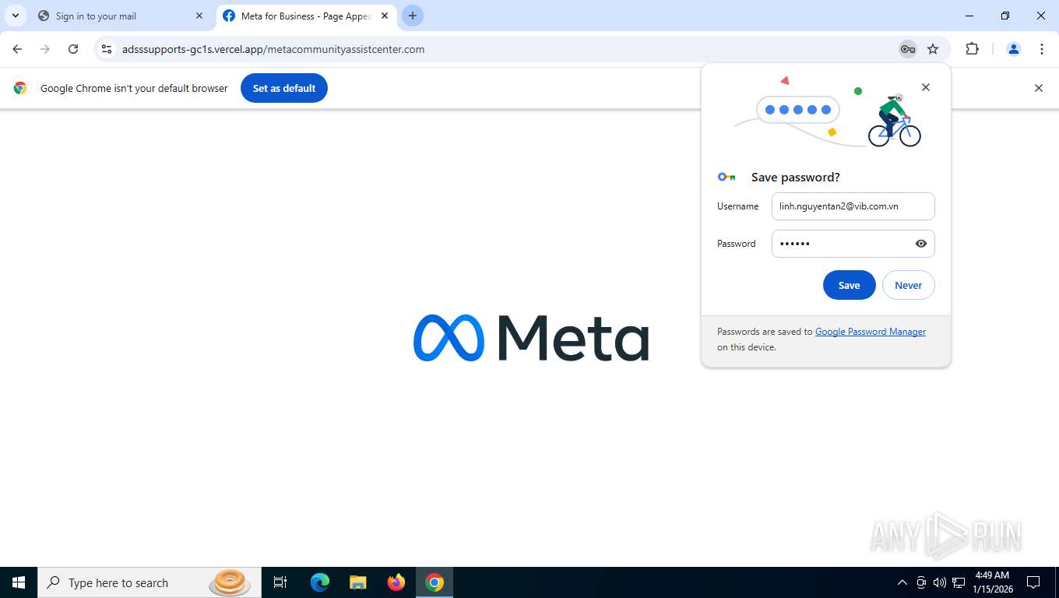Choose Never for saving password
The image size is (1059, 598).
[x=908, y=285]
